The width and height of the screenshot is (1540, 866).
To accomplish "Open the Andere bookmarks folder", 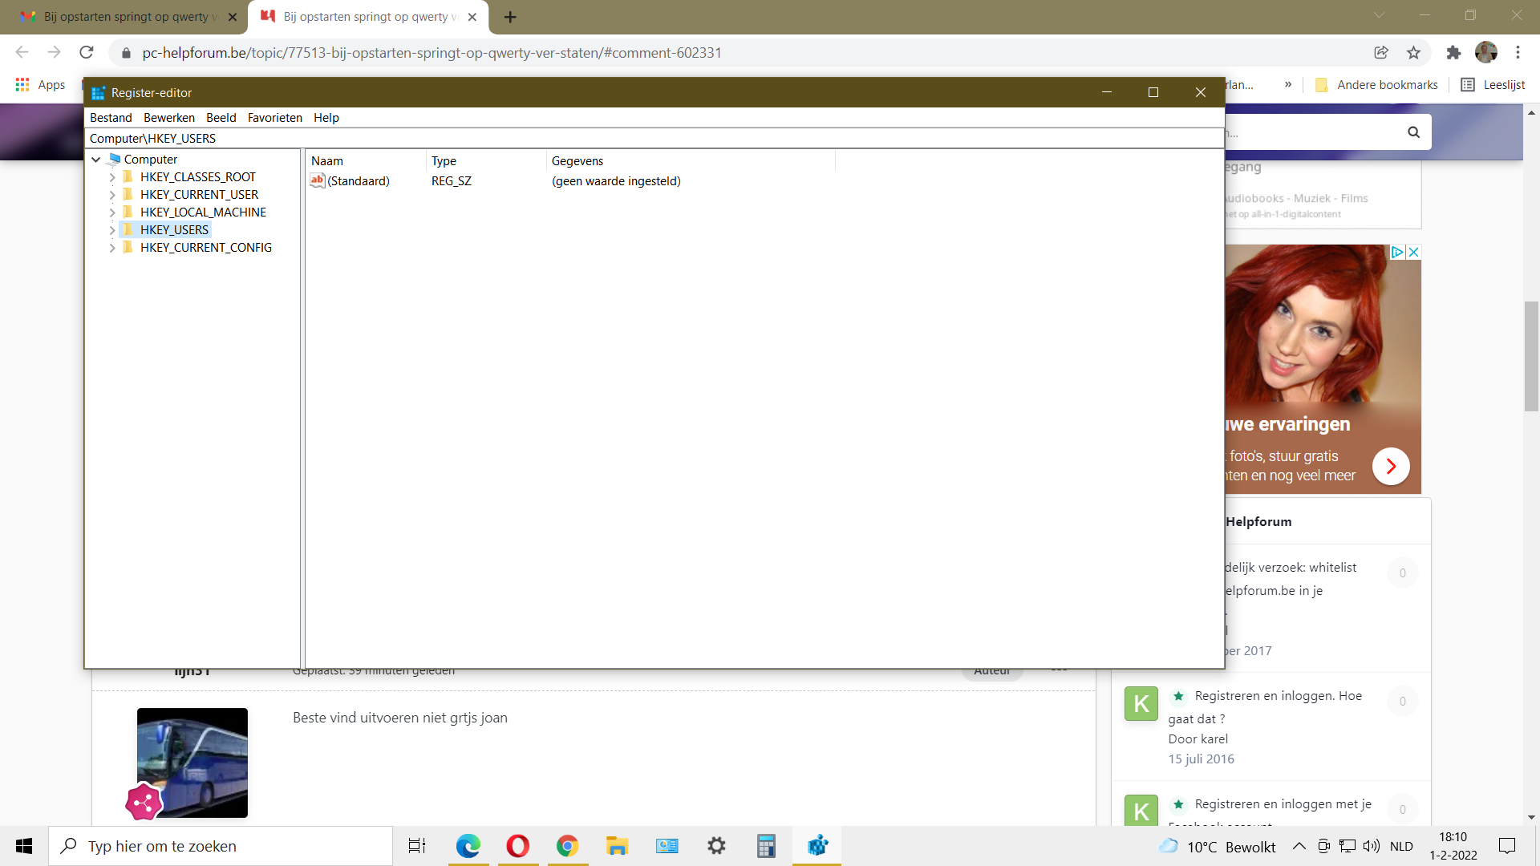I will (1376, 85).
